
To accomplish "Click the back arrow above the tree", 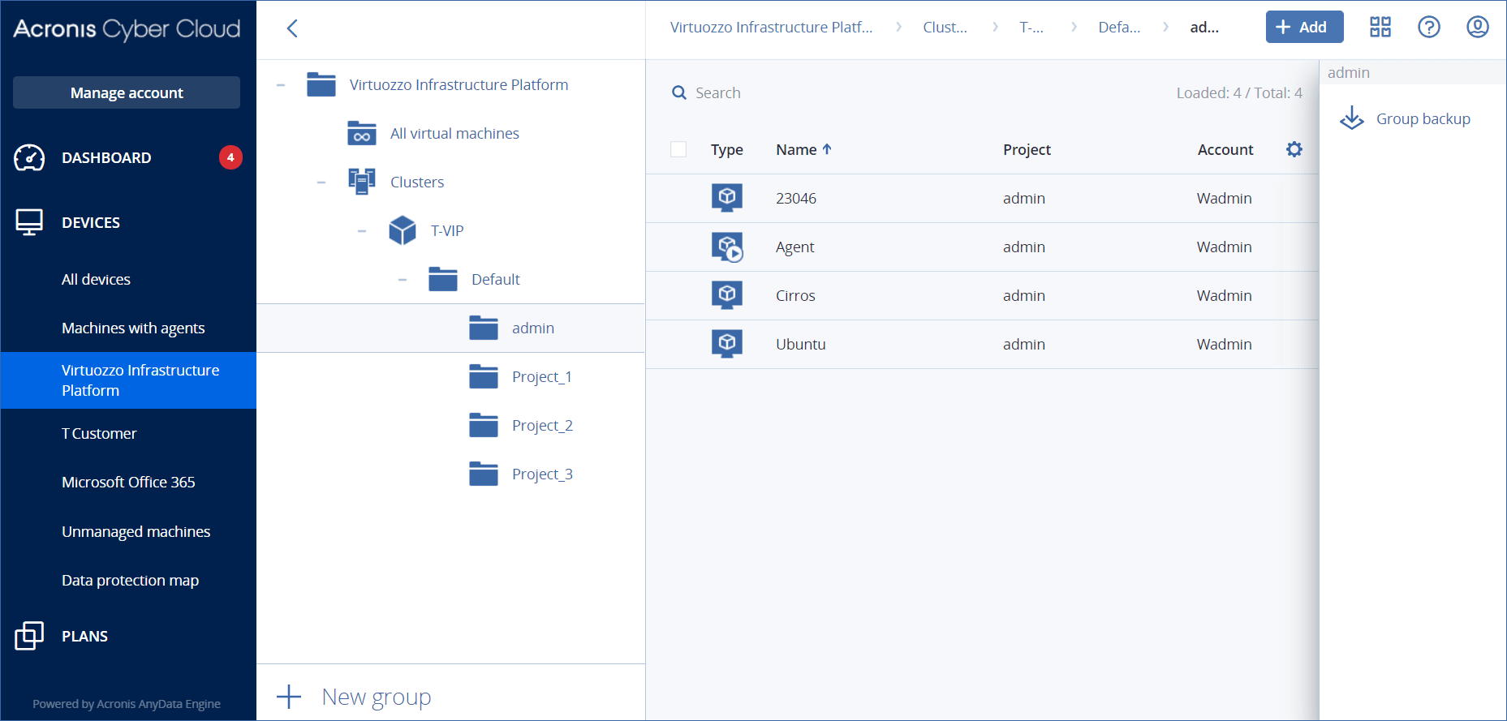I will tap(292, 28).
